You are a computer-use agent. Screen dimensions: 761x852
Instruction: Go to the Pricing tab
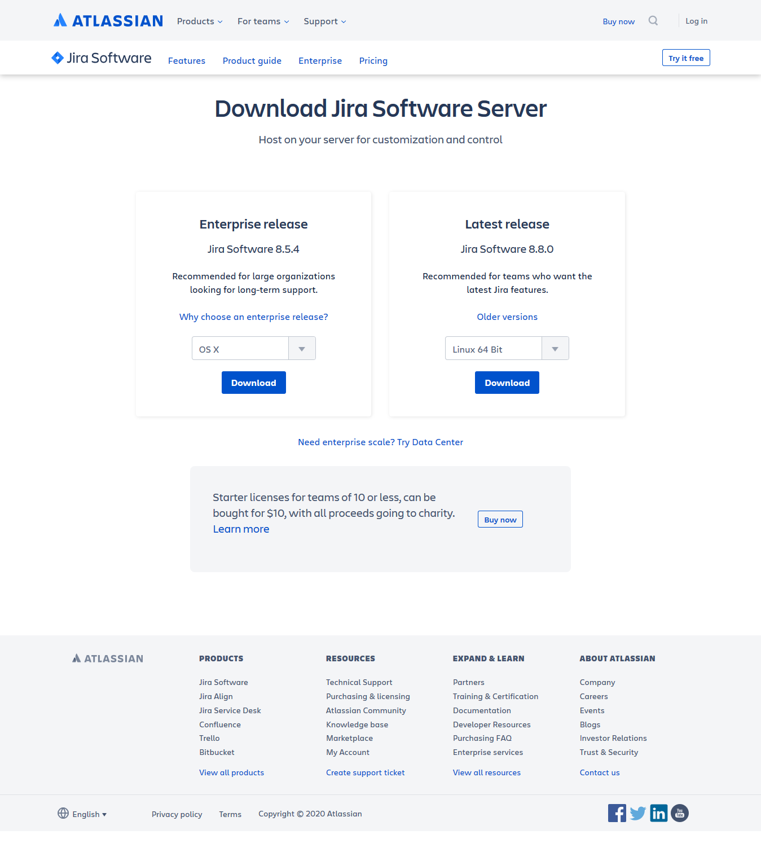373,60
